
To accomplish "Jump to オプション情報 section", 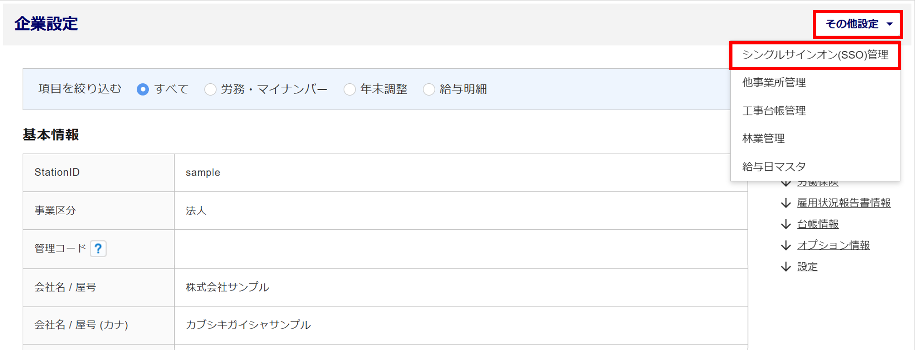I will (x=833, y=246).
